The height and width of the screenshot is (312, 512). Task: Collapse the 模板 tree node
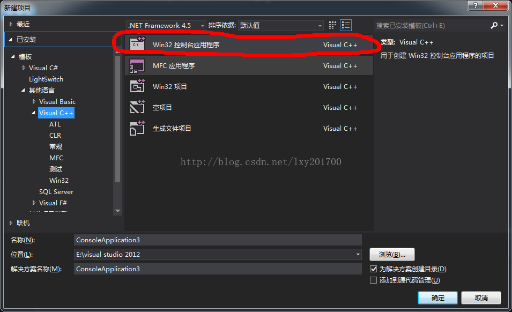pyautogui.click(x=13, y=56)
